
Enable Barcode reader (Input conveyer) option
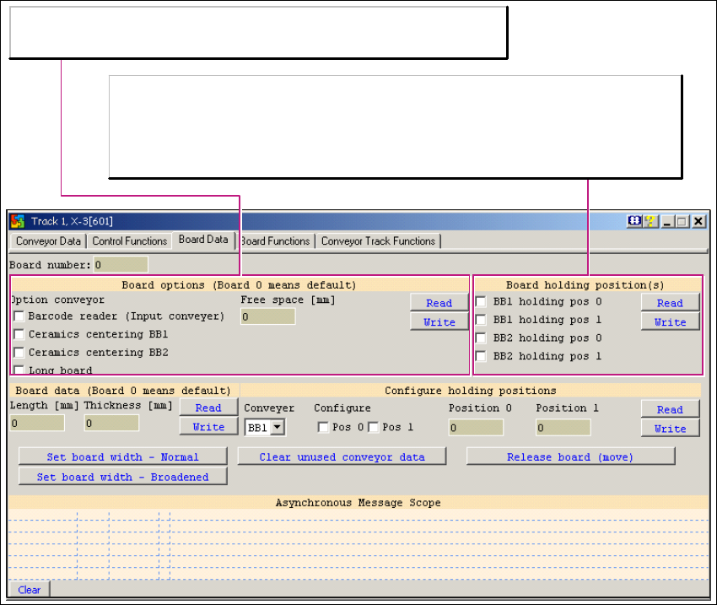point(19,316)
